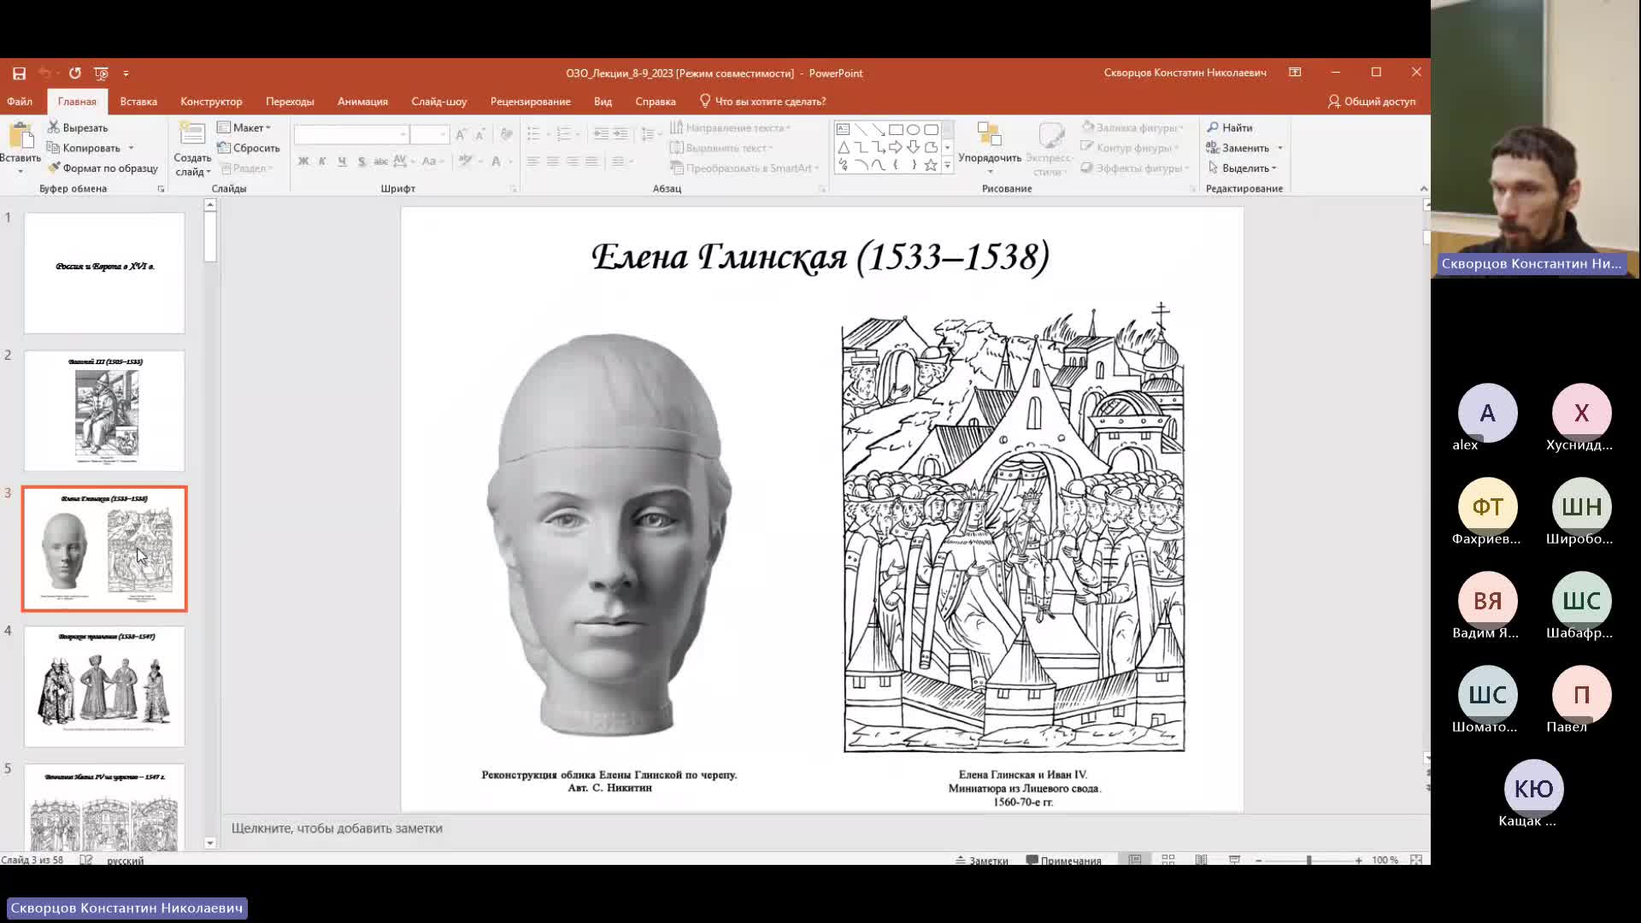Switch to slide sorter view in status bar
The height and width of the screenshot is (923, 1641).
point(1168,860)
